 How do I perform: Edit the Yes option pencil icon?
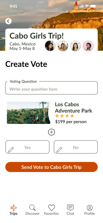click(11, 150)
